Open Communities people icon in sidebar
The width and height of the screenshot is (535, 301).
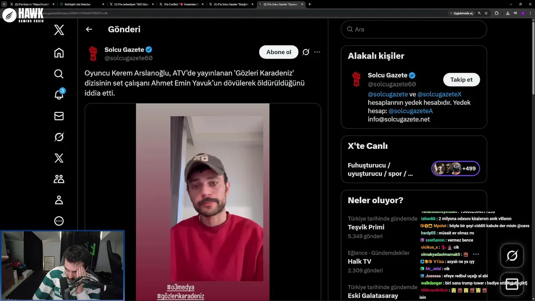click(x=59, y=179)
